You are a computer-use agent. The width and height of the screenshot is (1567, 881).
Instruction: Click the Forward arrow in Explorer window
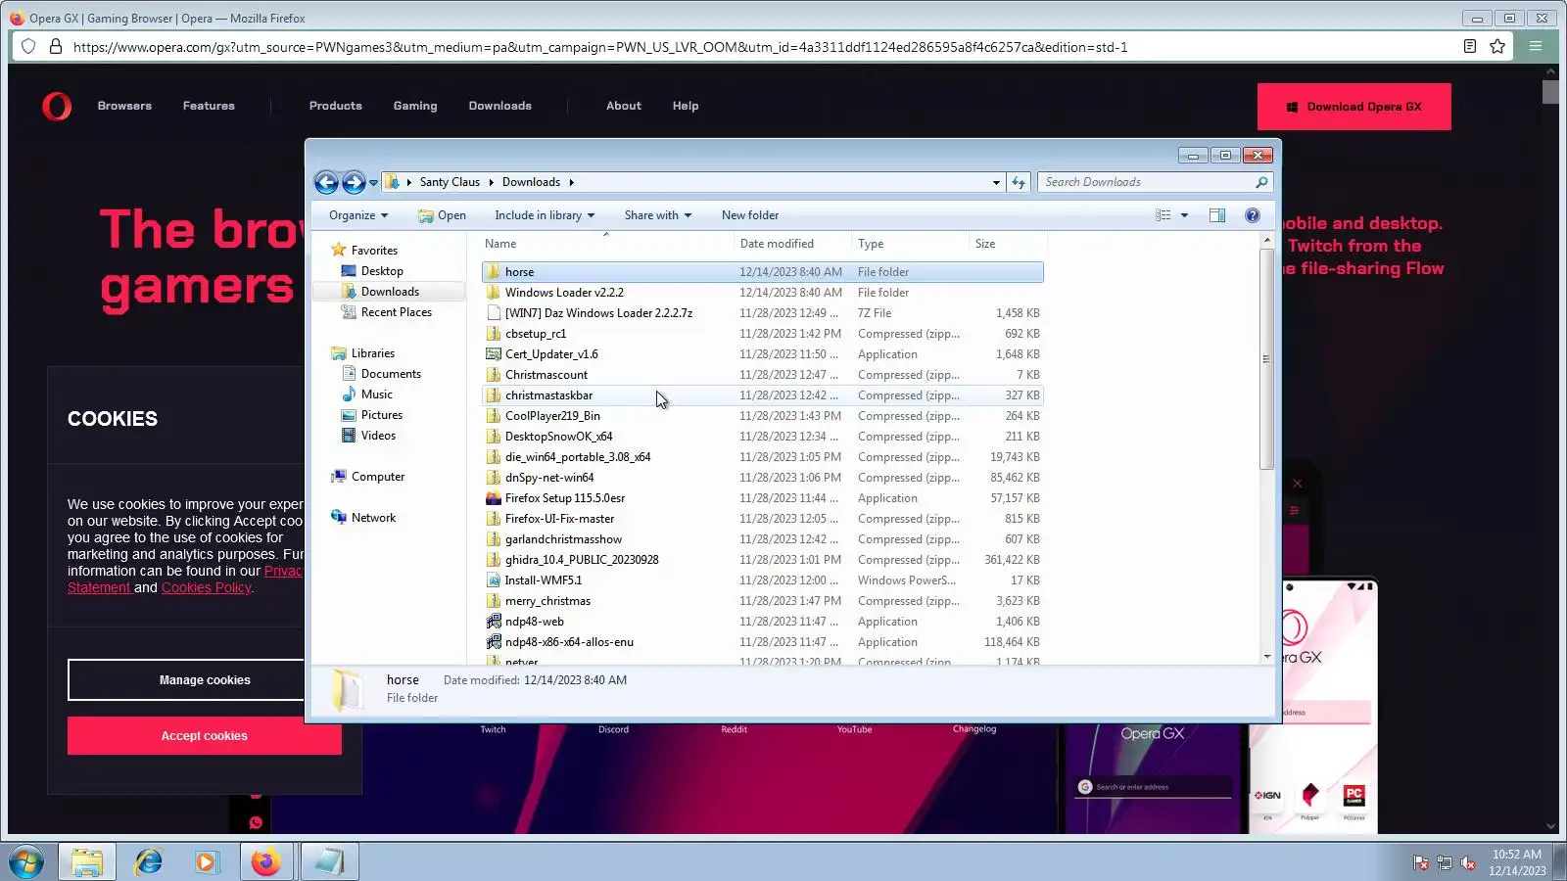354,182
